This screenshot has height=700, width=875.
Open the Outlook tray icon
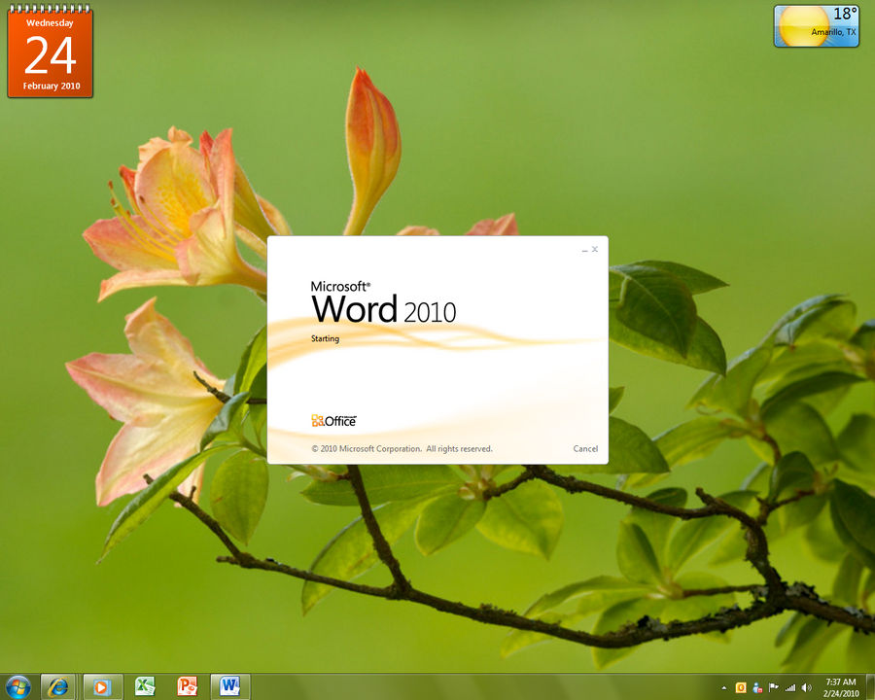(741, 687)
